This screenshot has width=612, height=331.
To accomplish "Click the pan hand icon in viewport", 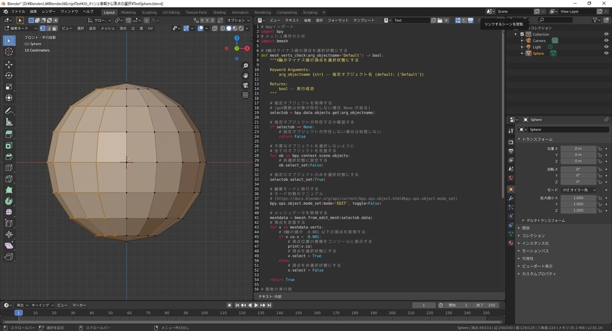I will coord(245,75).
